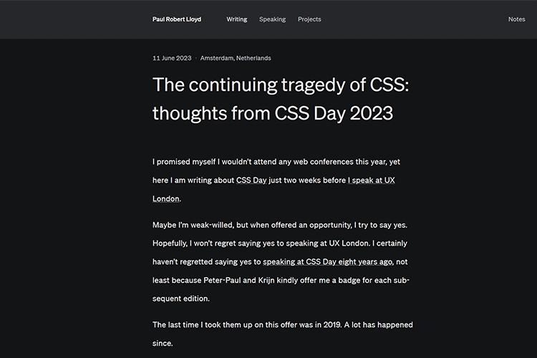Image resolution: width=537 pixels, height=358 pixels.
Task: Click the year "2019" in the last paragraph
Action: 330,324
